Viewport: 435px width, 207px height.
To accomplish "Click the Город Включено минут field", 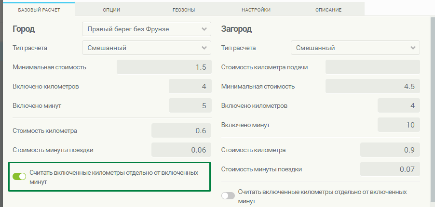I will coord(190,105).
